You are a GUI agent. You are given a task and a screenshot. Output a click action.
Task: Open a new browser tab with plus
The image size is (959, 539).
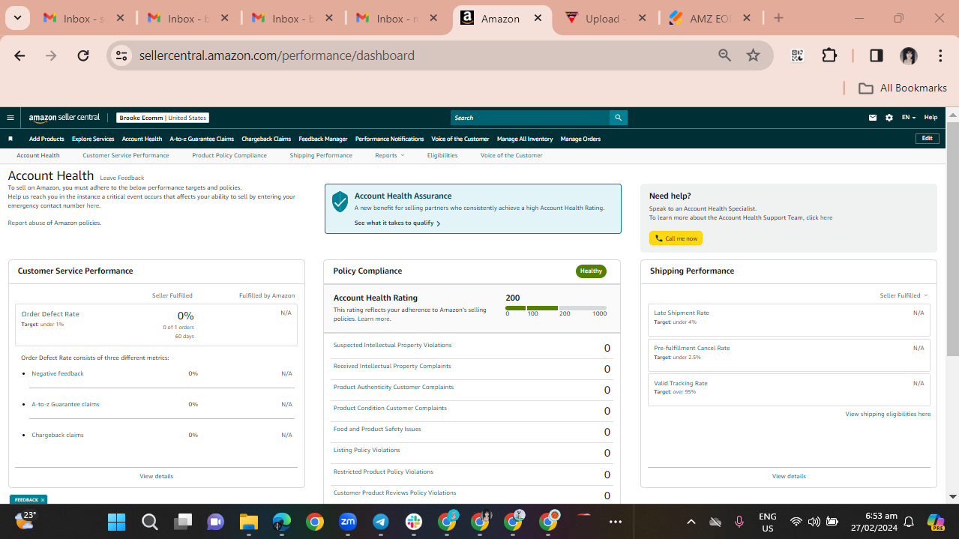coord(778,19)
